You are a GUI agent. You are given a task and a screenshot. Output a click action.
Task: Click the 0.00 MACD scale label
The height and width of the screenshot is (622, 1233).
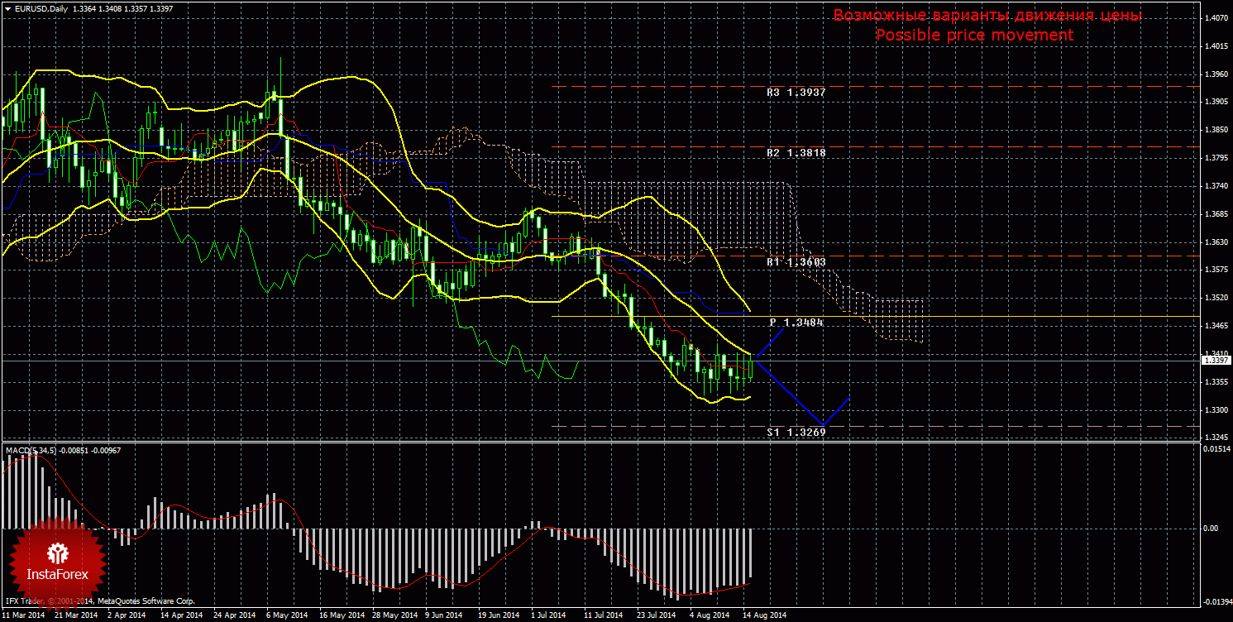click(x=1210, y=528)
